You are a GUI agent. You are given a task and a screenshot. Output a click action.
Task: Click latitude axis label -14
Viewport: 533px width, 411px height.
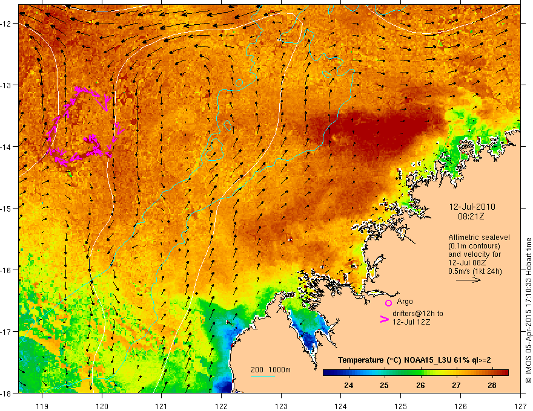[x=6, y=147]
